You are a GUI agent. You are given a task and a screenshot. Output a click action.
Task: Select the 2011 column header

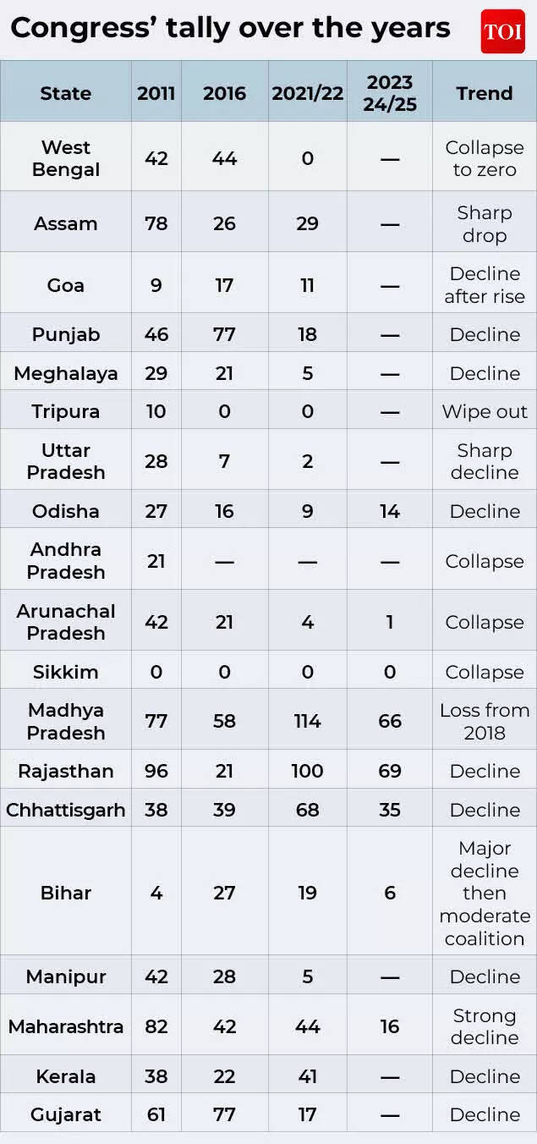[156, 93]
